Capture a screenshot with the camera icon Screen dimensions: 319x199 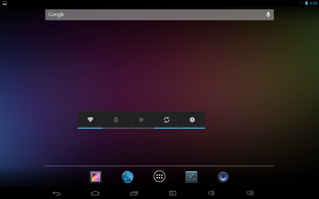coord(172,193)
